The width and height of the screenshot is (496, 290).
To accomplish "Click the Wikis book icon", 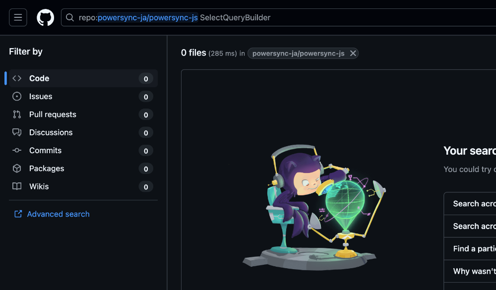I will point(17,186).
